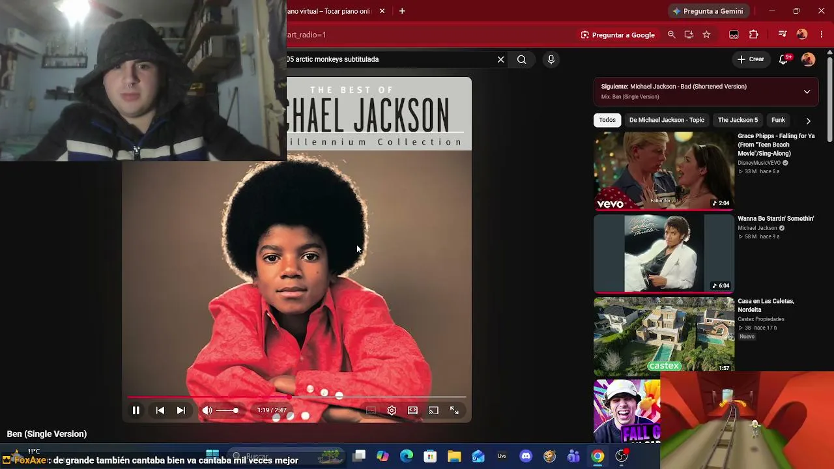Image resolution: width=834 pixels, height=469 pixels.
Task: Select the Funk filter chip
Action: [778, 120]
